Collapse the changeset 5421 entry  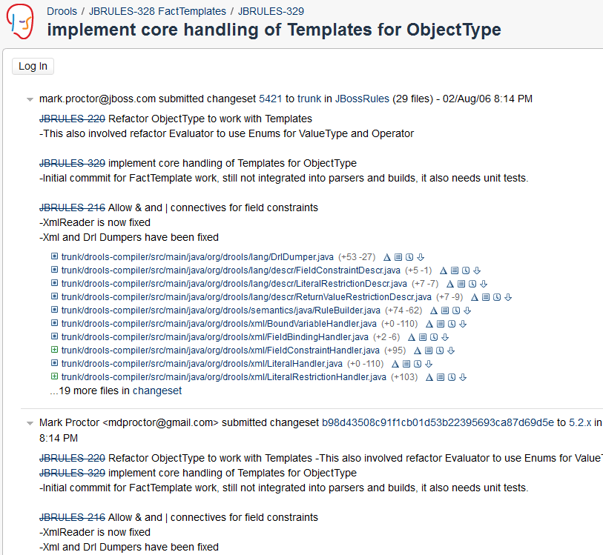30,99
